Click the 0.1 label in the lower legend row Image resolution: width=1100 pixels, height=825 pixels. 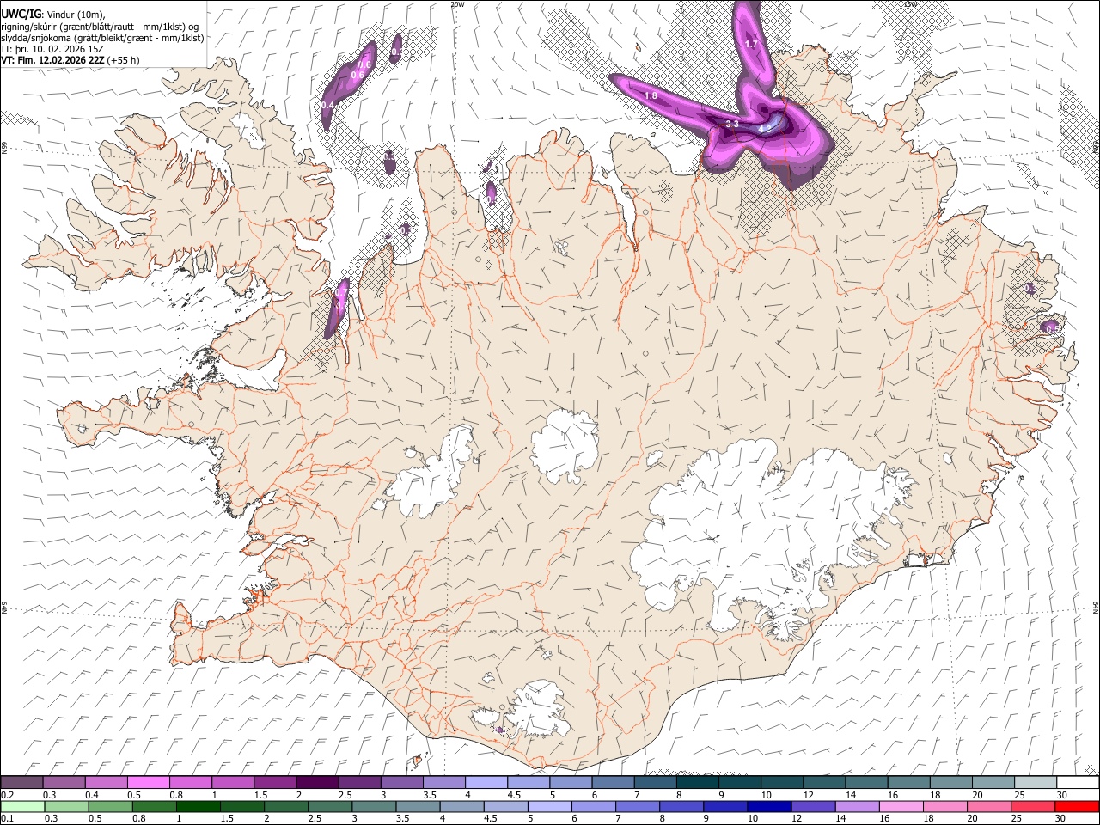(6, 819)
